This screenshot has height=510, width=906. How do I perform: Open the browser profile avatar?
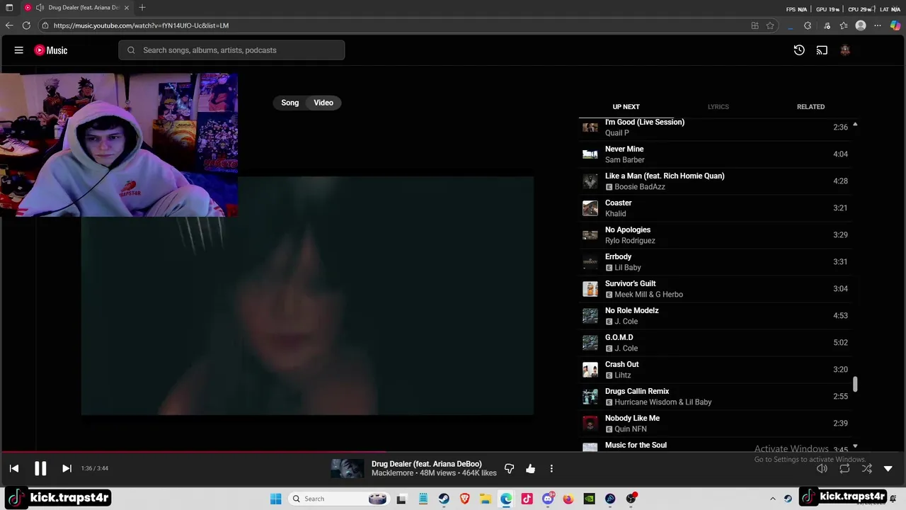(861, 25)
